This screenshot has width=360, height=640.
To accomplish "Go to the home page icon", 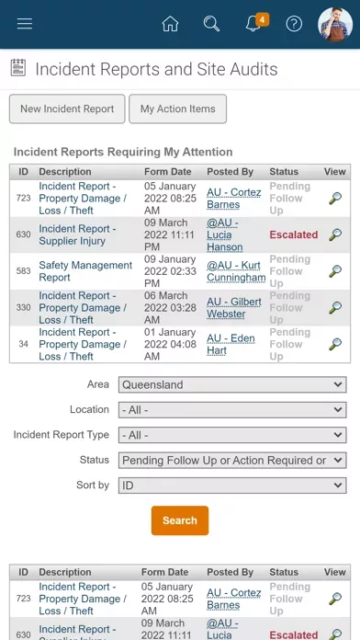I will (x=170, y=24).
